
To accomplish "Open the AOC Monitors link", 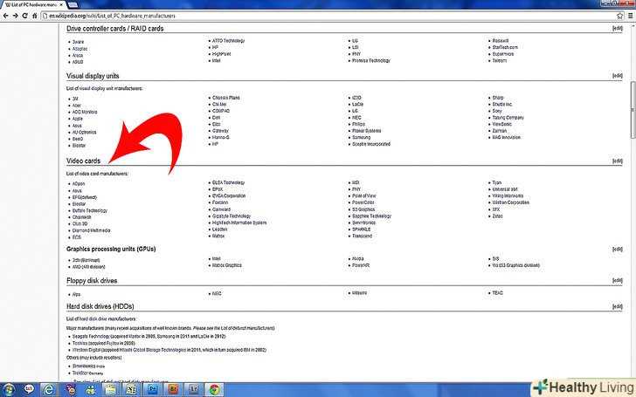I will click(x=85, y=112).
